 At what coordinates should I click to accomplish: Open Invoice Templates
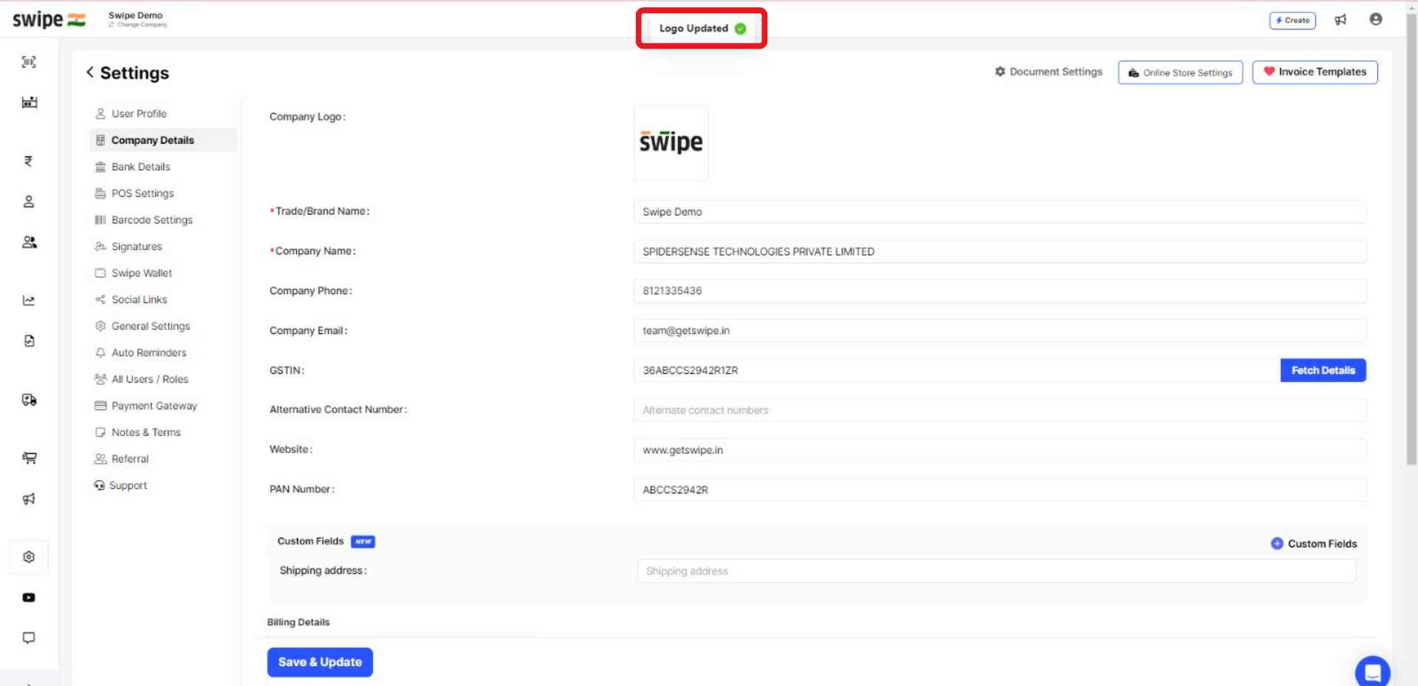point(1315,72)
